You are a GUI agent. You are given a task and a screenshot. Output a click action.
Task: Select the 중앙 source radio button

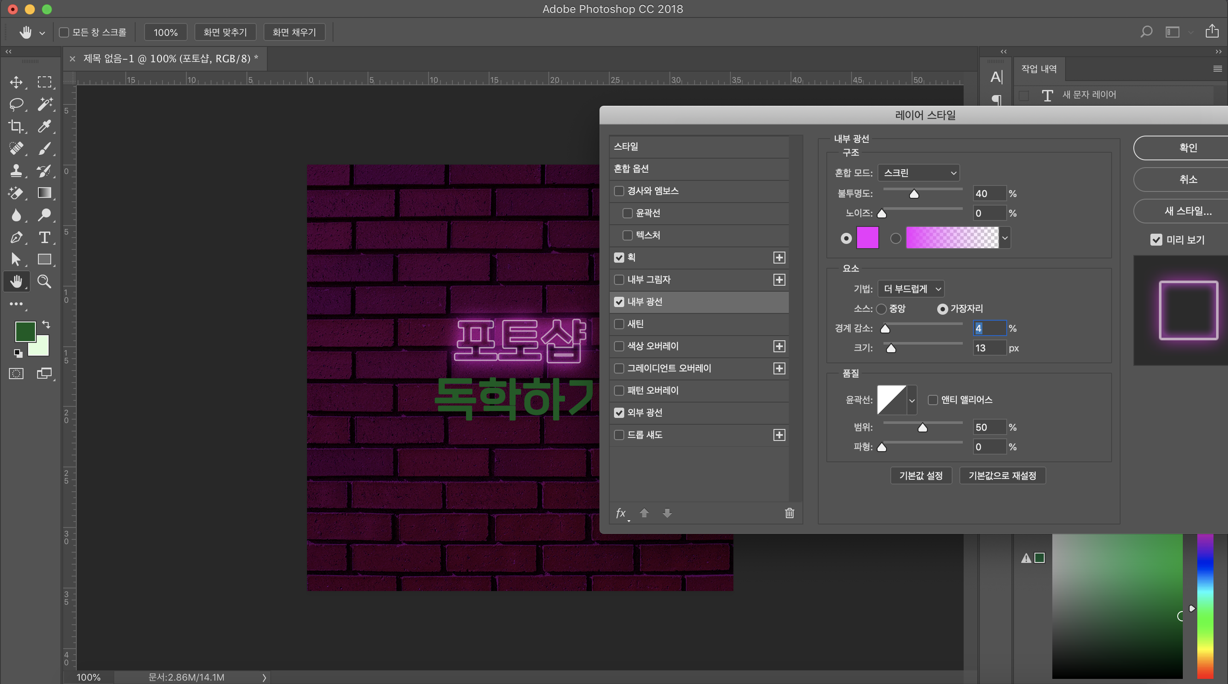pyautogui.click(x=881, y=309)
